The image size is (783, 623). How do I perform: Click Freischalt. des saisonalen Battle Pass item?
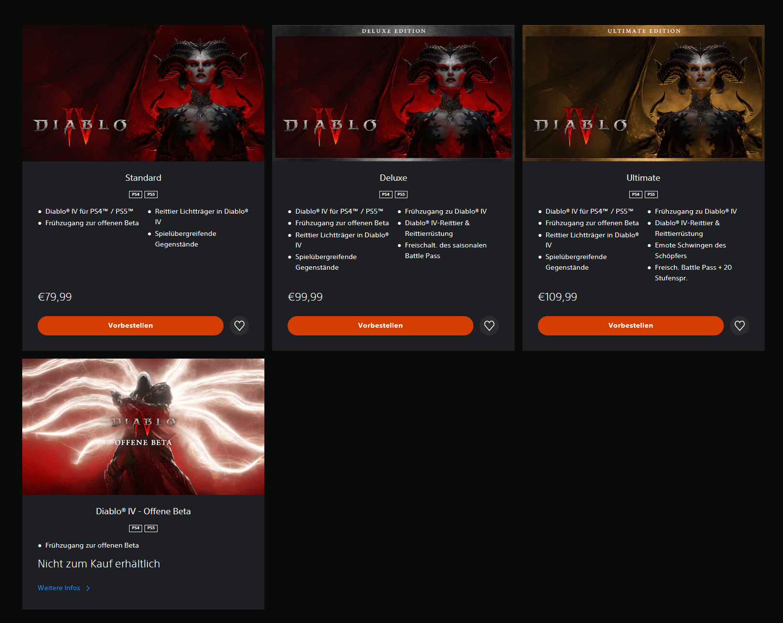tap(446, 250)
